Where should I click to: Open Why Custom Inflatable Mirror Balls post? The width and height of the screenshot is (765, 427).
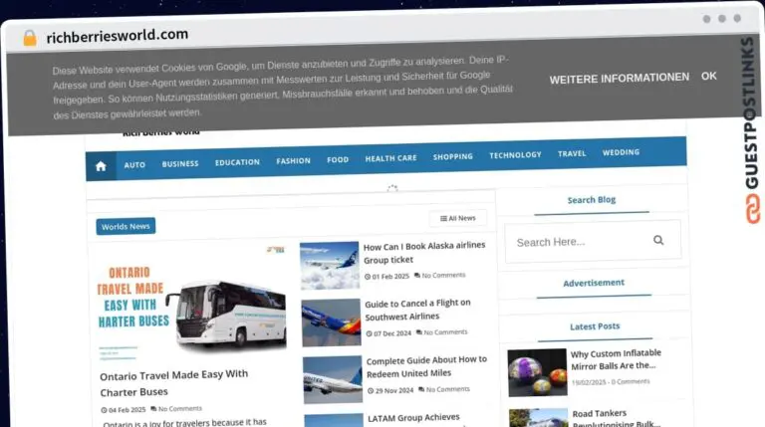click(x=616, y=359)
